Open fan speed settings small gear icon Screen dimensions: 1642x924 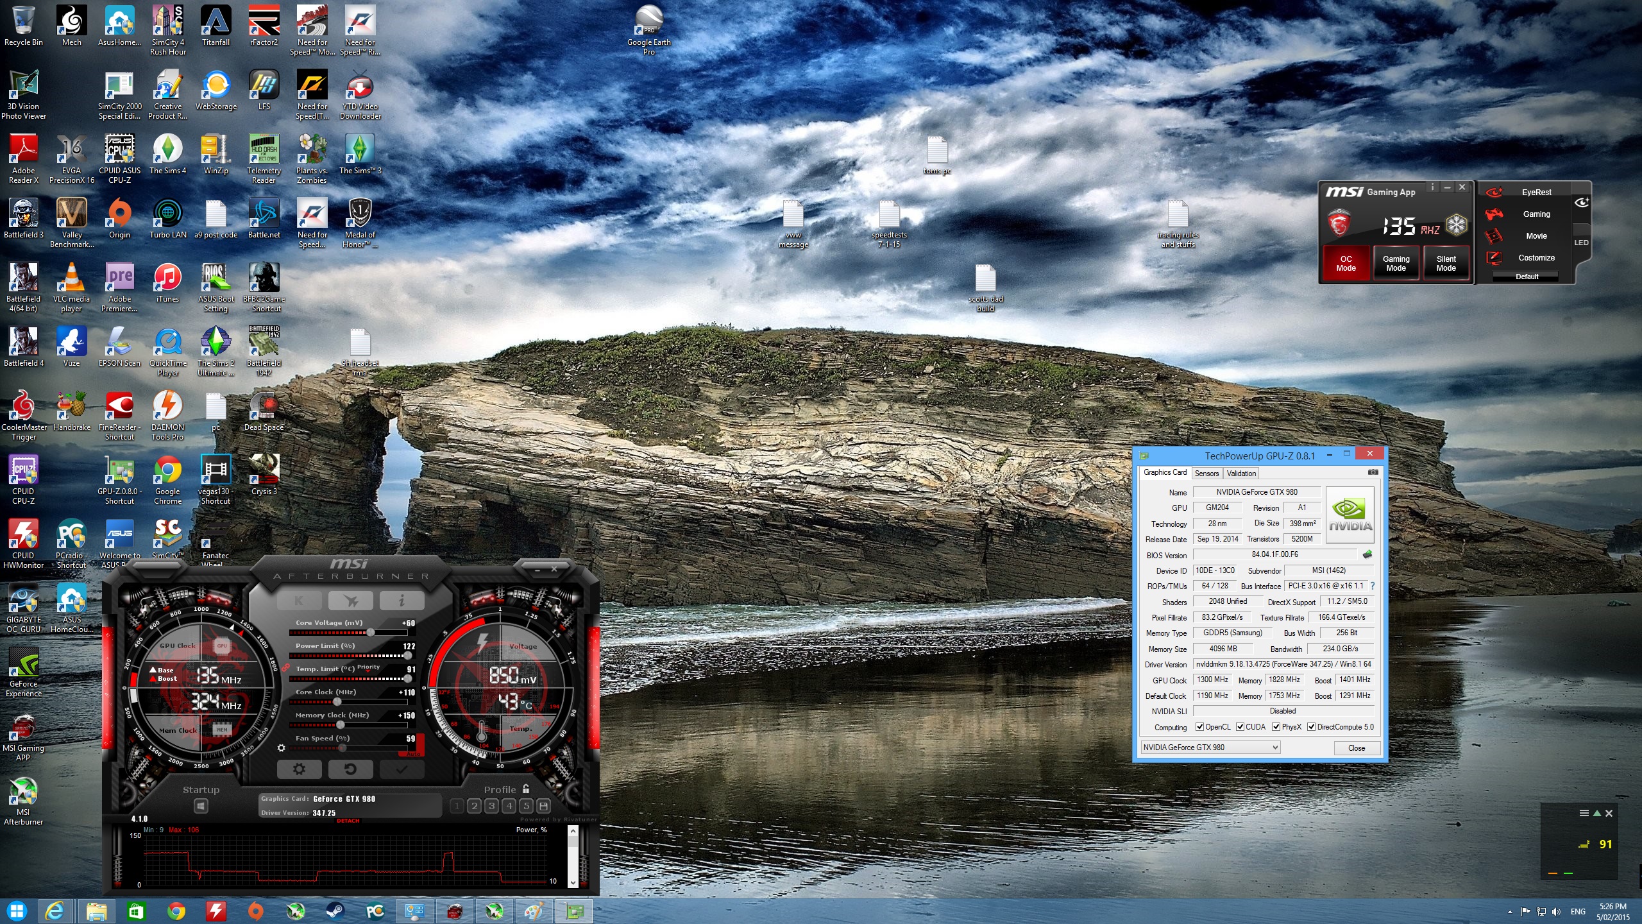click(x=281, y=748)
